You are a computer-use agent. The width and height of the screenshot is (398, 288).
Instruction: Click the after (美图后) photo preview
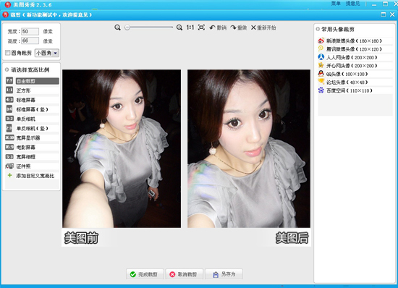point(249,148)
